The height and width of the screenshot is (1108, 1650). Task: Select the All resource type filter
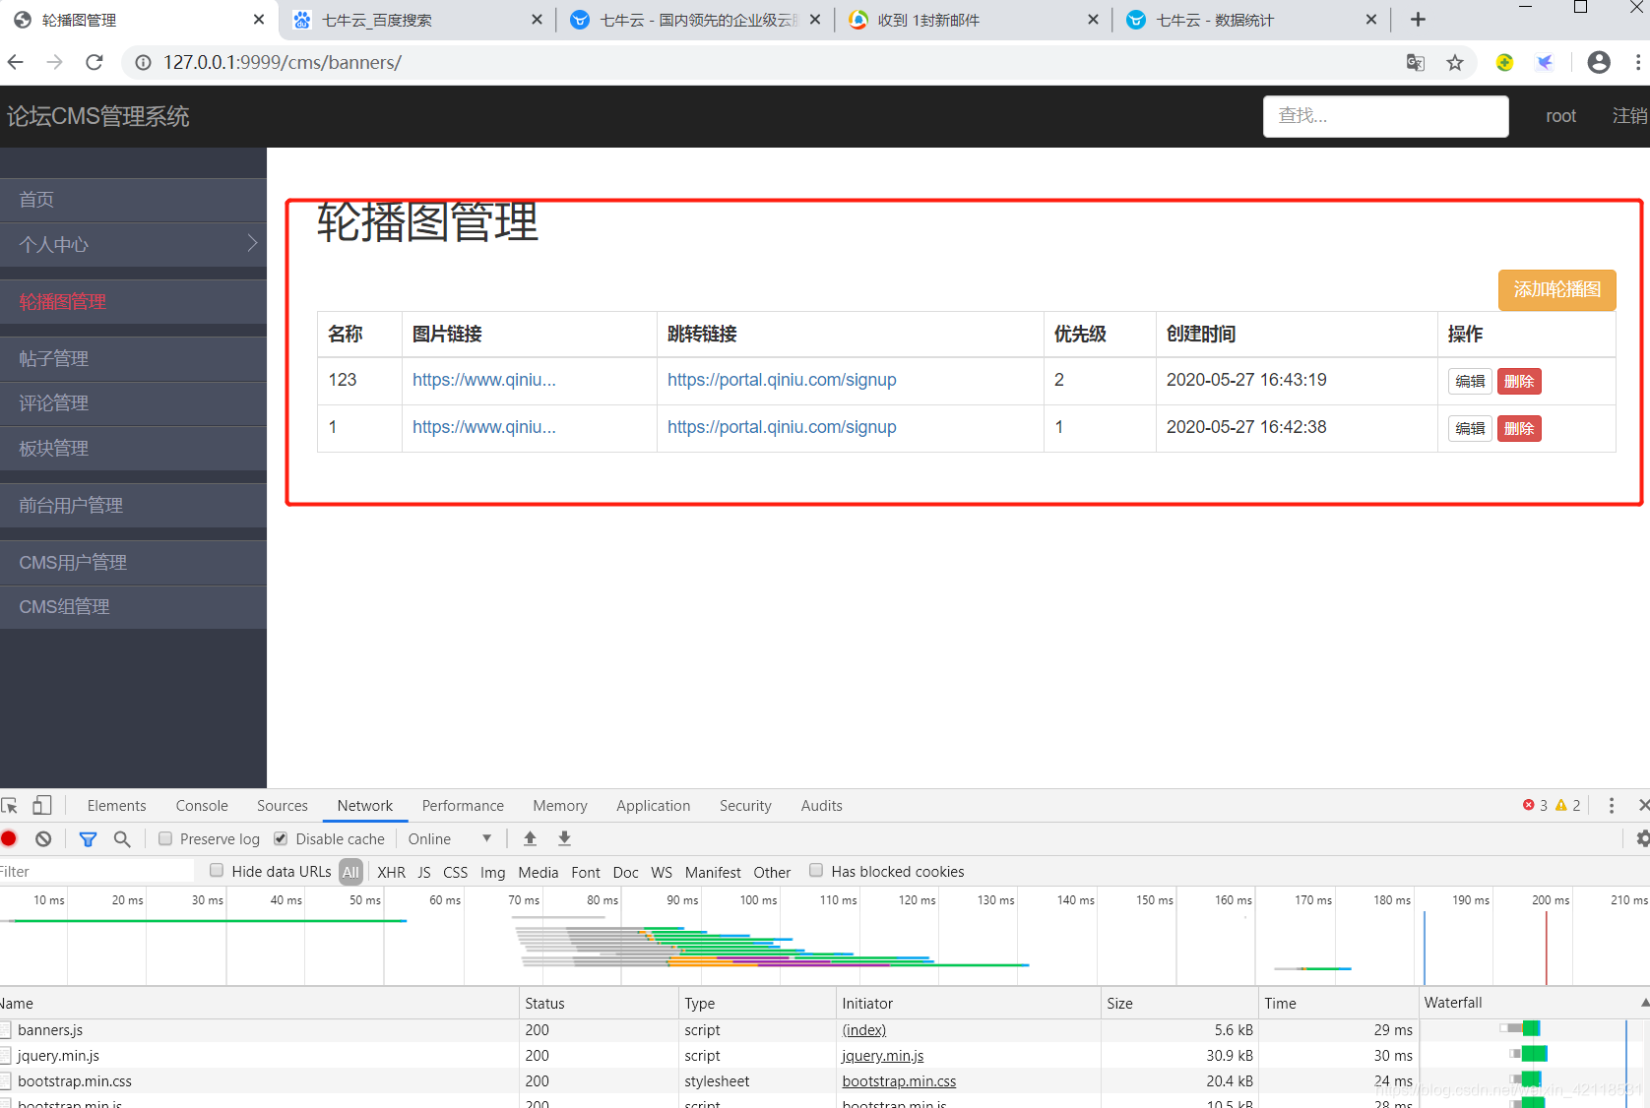[350, 872]
